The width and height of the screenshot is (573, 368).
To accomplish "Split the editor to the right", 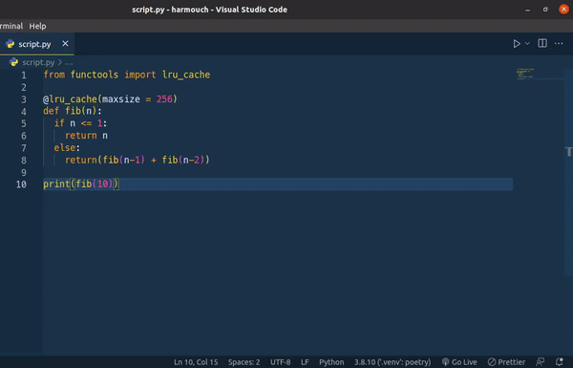I will pyautogui.click(x=542, y=44).
